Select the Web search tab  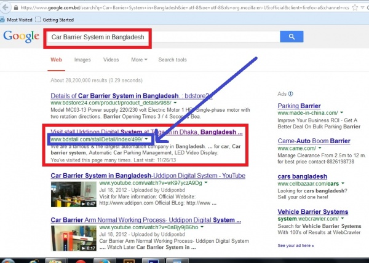coord(56,60)
